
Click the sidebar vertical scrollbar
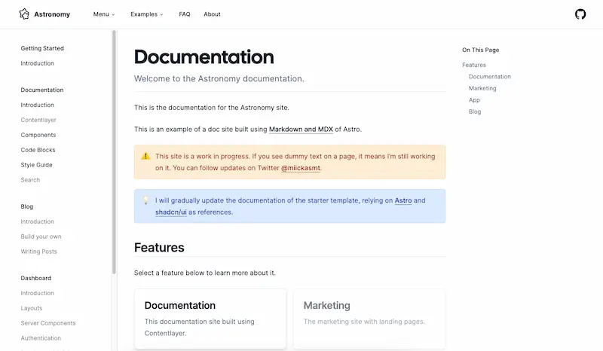(114, 151)
